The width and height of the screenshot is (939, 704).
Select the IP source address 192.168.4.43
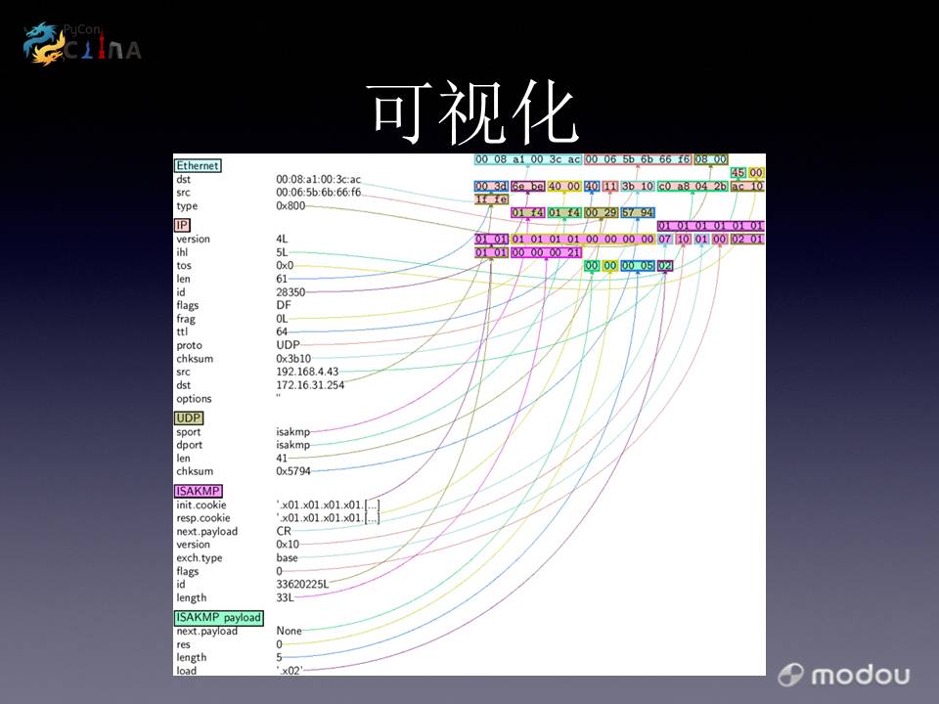click(307, 372)
